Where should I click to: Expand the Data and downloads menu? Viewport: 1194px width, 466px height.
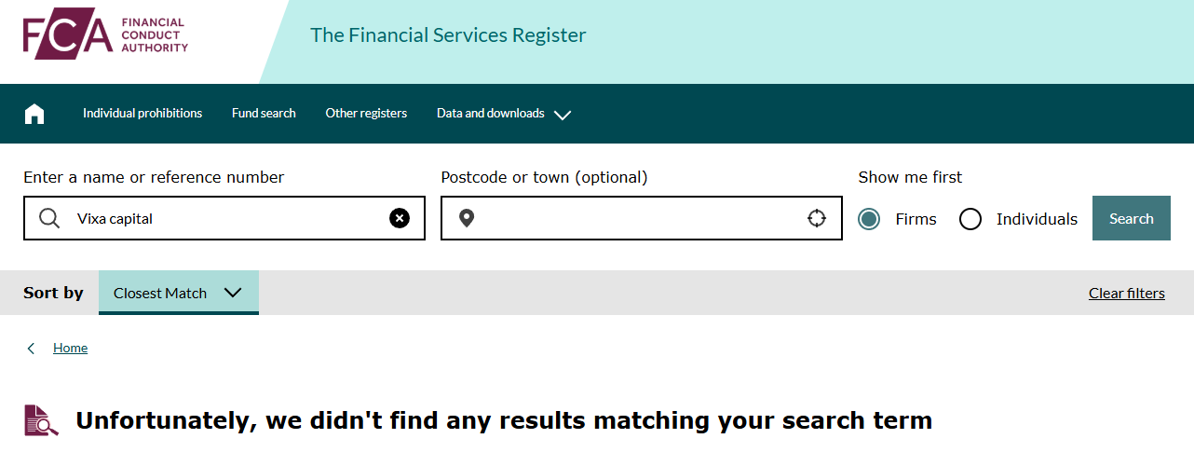[x=491, y=114]
